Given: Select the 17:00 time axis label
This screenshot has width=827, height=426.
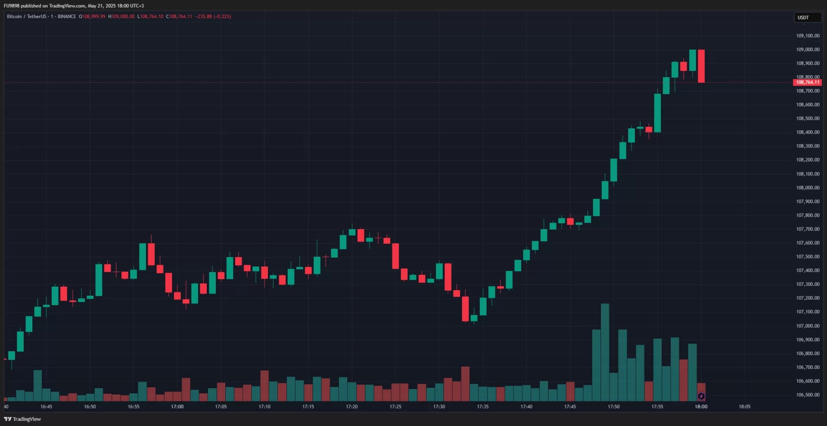Looking at the screenshot, I should tap(177, 407).
